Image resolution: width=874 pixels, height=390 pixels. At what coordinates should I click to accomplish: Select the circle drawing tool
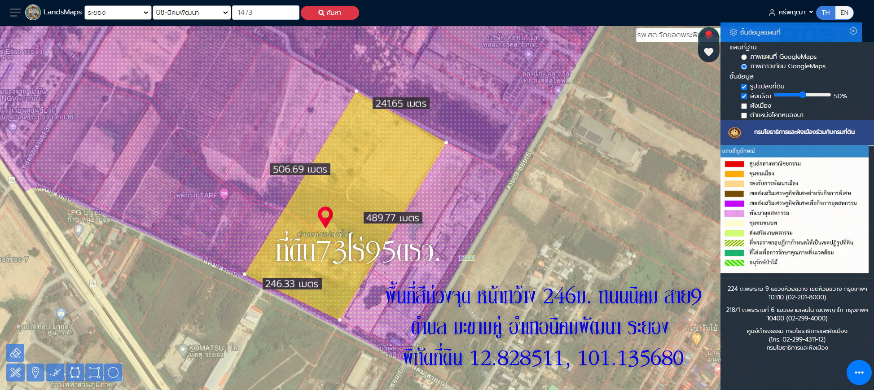(113, 372)
